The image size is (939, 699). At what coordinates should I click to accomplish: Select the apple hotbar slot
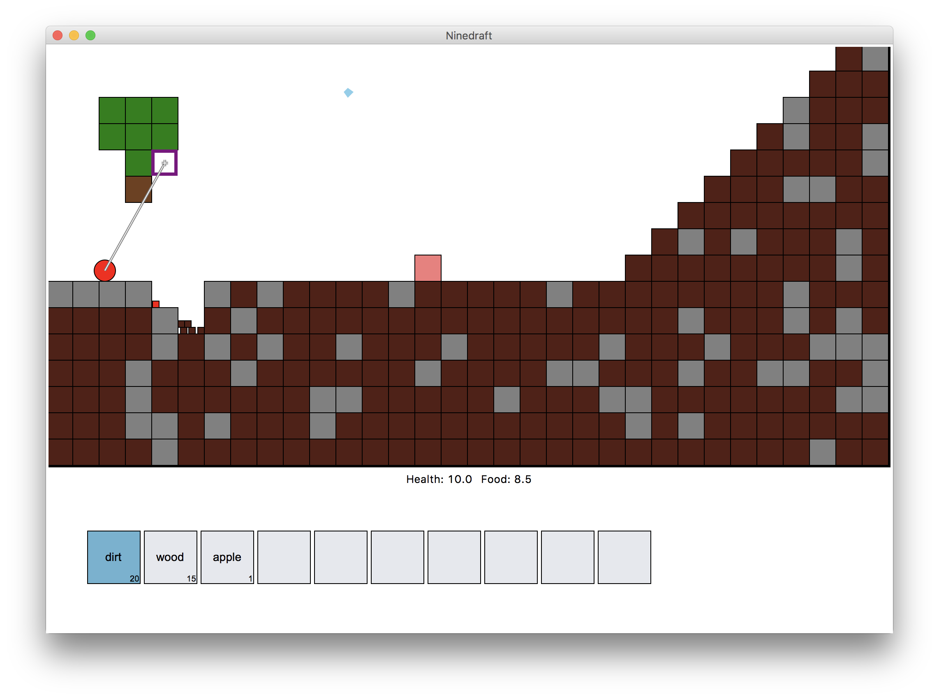[x=227, y=557]
